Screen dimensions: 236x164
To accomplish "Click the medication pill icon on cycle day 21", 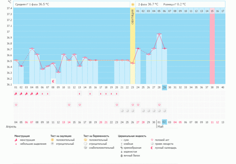I will click(122, 111).
